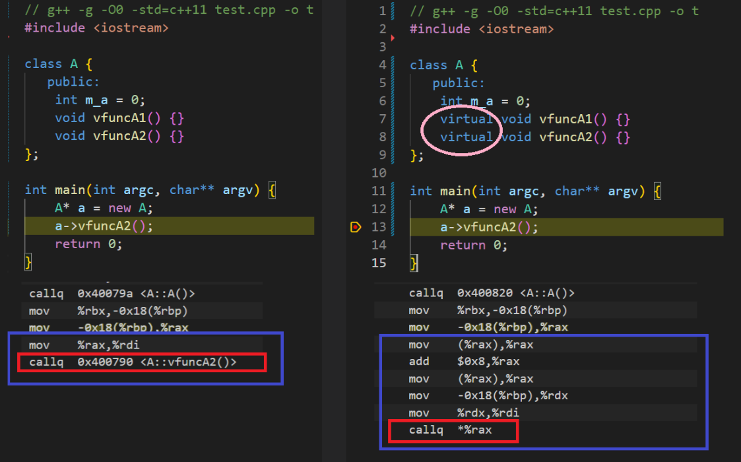Click 'int m_a = 0;' in the right editor
741x462 pixels.
pos(486,101)
